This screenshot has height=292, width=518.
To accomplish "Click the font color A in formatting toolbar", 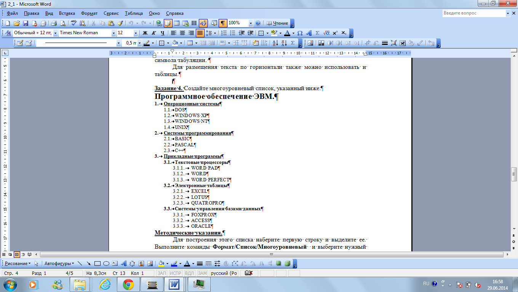I will (x=287, y=33).
